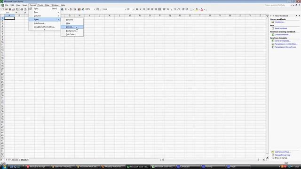Click the Microsoft Excel Help link

click(283, 155)
